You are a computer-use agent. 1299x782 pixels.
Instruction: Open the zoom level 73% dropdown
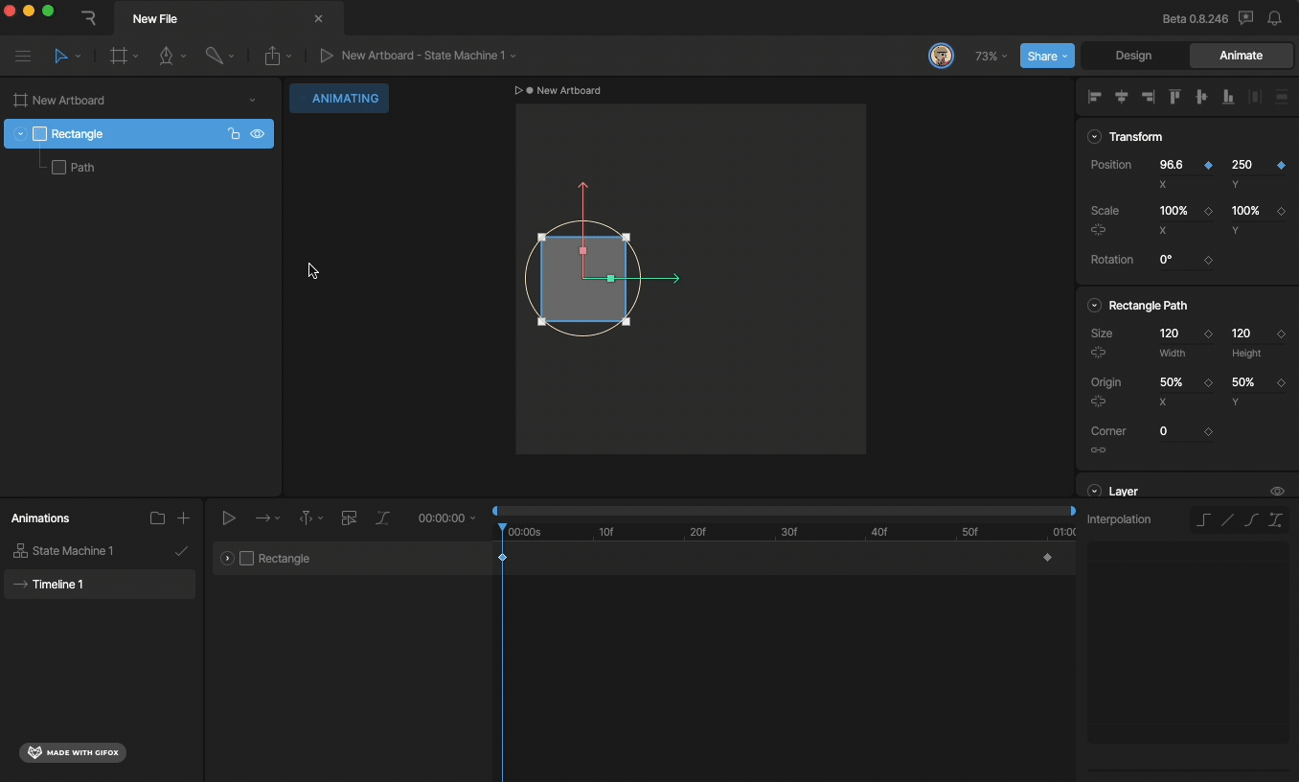[x=991, y=57]
